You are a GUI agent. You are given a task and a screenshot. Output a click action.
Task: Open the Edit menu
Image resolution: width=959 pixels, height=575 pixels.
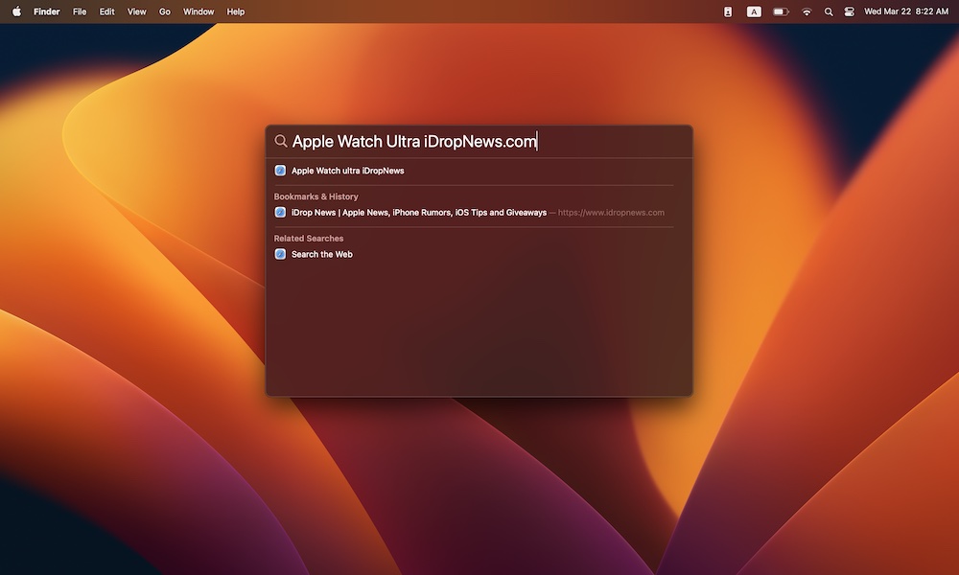[107, 11]
